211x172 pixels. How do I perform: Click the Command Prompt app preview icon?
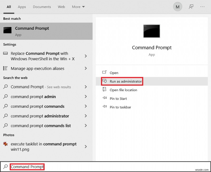[152, 31]
